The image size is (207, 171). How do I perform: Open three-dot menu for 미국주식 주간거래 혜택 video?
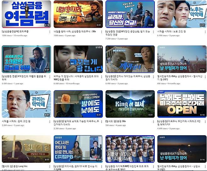click(x=205, y=122)
